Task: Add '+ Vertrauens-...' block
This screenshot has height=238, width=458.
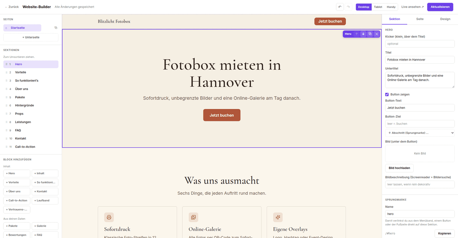Action: pos(17,210)
